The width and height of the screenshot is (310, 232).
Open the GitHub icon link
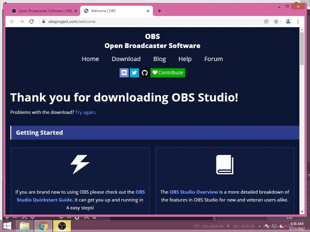point(145,73)
